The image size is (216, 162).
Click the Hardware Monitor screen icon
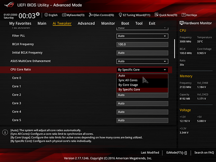(181, 23)
